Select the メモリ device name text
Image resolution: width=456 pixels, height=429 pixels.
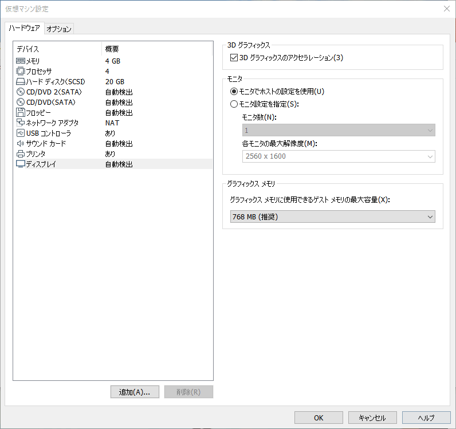pos(33,61)
